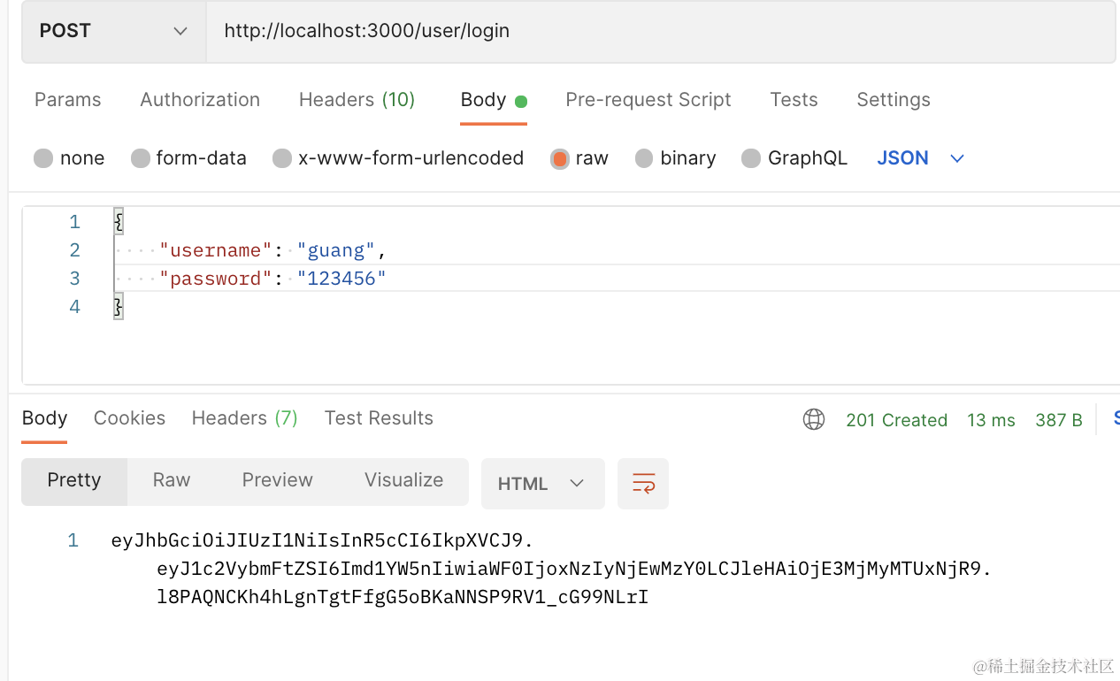The width and height of the screenshot is (1120, 681).
Task: Switch response view to Visualize
Action: click(x=403, y=480)
